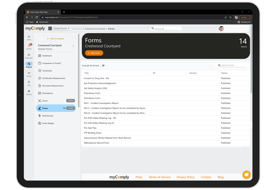Click the browser profile avatar icon

coord(236,17)
